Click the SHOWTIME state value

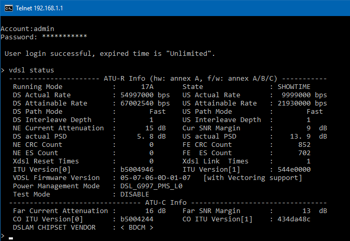[294, 87]
